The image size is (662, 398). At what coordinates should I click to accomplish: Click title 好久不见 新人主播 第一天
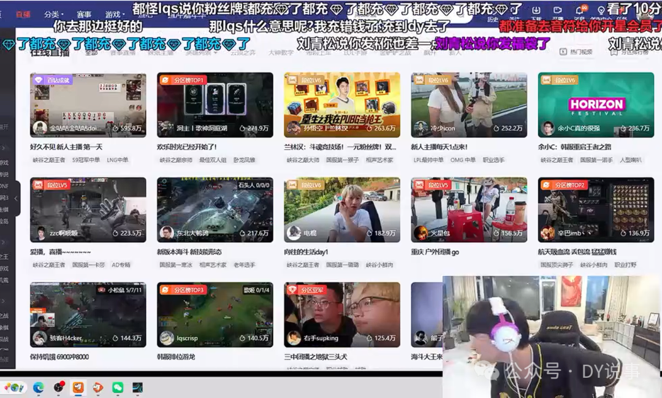tap(66, 147)
